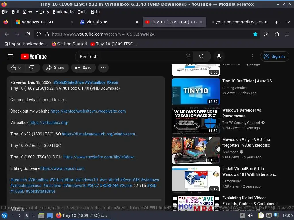Open the mediafire VHD file link
Image resolution: width=294 pixels, height=220 pixels.
click(x=100, y=157)
